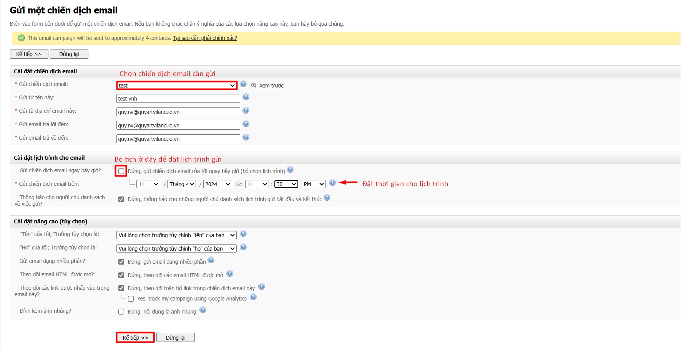The image size is (694, 350).
Task: Open the email campaign dropdown showing test
Action: (x=176, y=86)
